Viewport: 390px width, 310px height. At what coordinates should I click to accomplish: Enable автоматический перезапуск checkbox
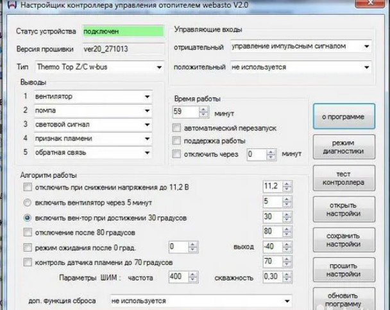176,128
